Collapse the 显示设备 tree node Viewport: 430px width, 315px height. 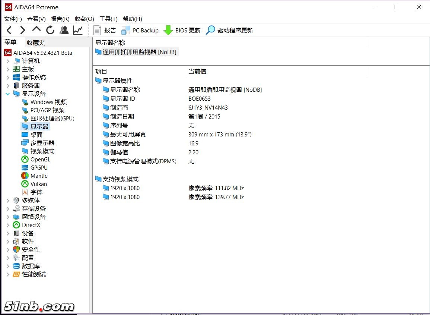pyautogui.click(x=8, y=94)
